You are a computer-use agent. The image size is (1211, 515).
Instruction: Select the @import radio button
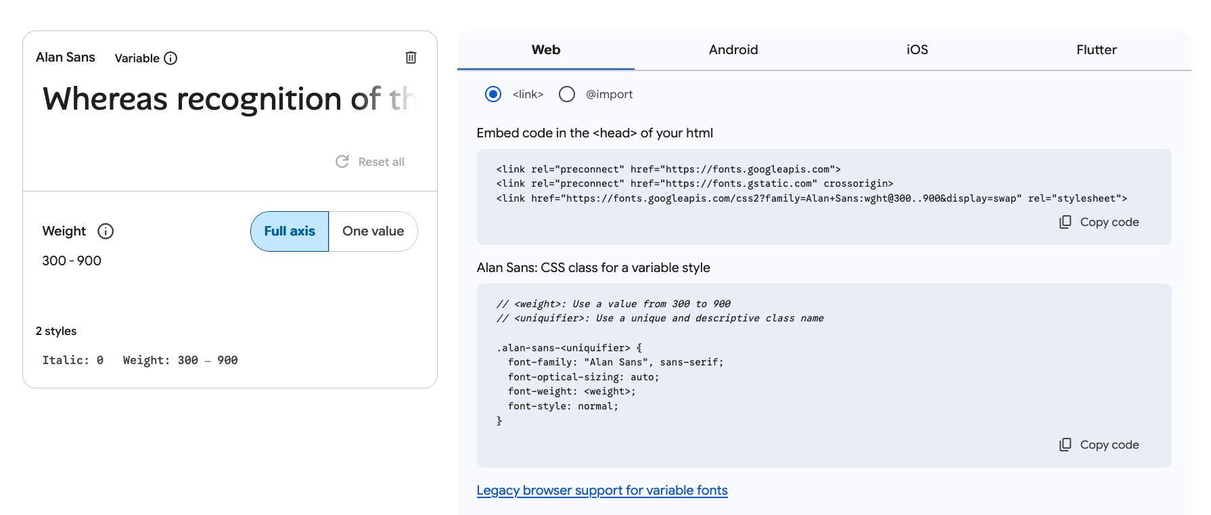[x=567, y=94]
